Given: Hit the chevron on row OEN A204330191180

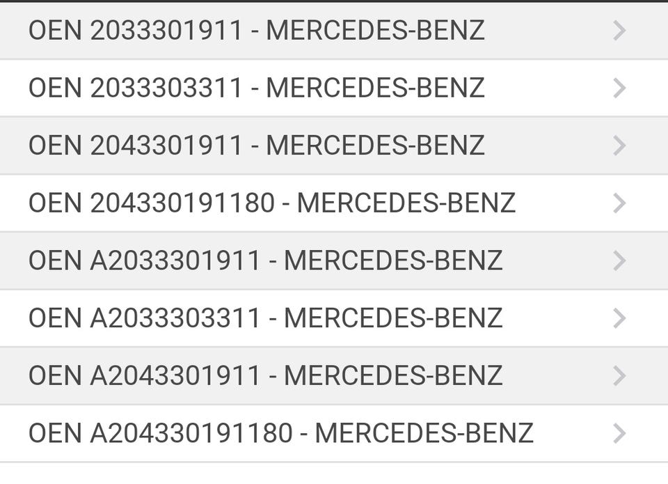Looking at the screenshot, I should pos(619,433).
